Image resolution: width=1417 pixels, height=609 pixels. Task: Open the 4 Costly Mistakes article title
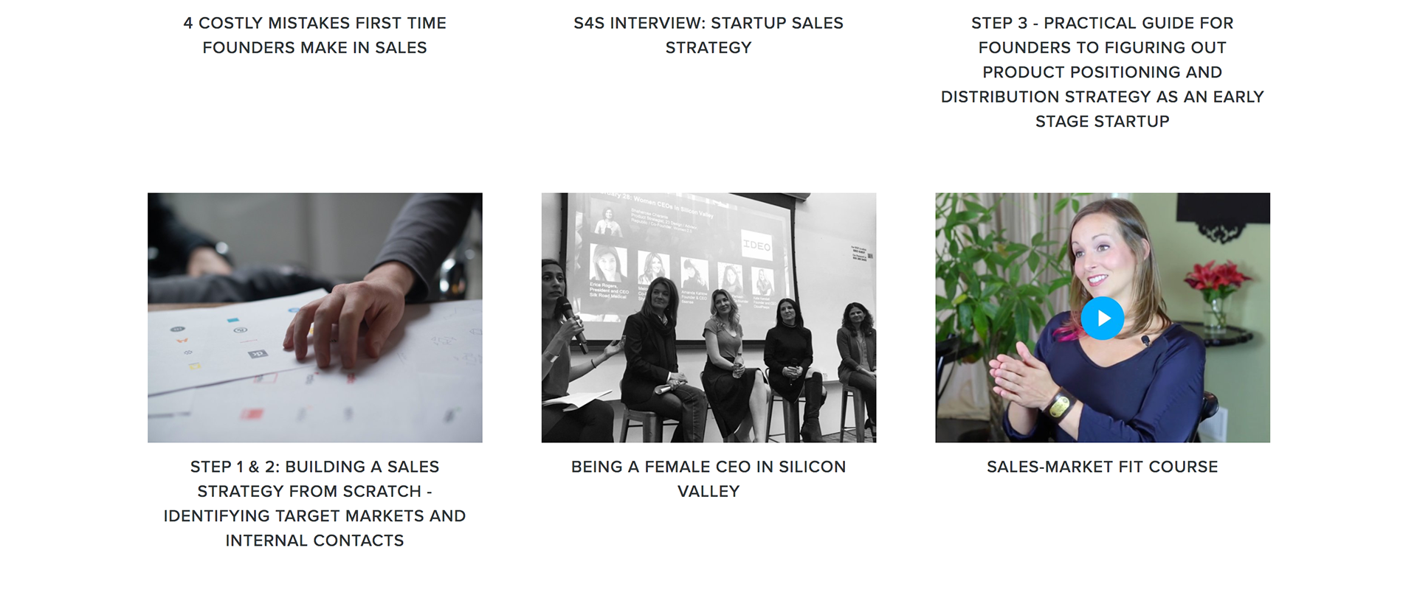tap(315, 35)
